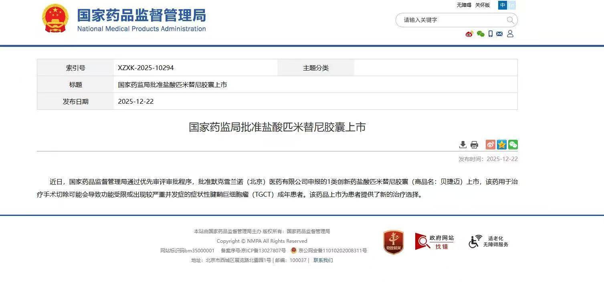Select the 中 Chinese language option
The image size is (604, 294).
[x=502, y=5]
